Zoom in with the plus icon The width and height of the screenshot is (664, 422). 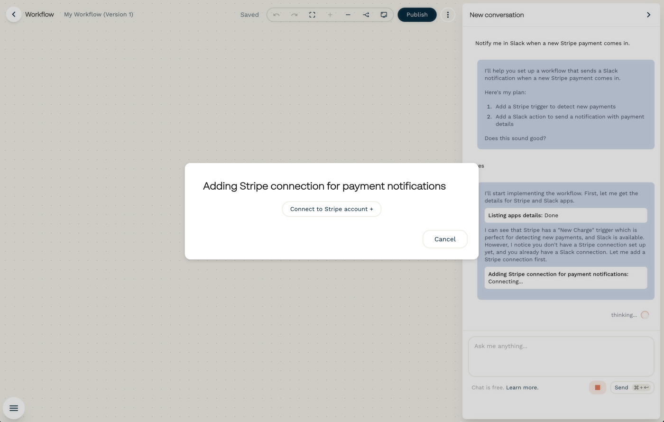[330, 15]
